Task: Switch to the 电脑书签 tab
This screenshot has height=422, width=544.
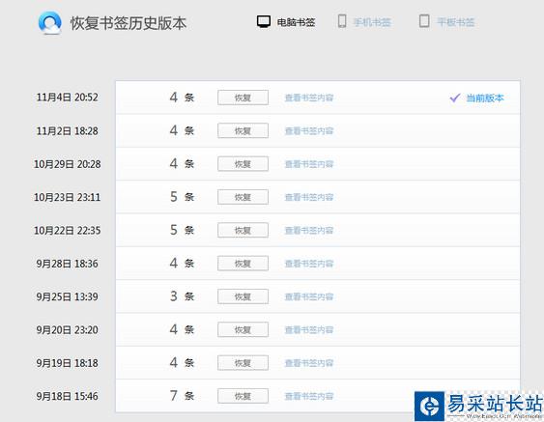Action: coord(296,22)
